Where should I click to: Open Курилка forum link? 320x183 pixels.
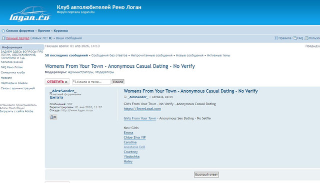tap(60, 31)
